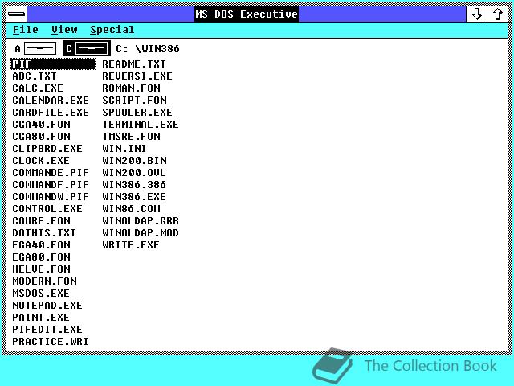Select WIN200.OVL file
The image size is (514, 386).
click(134, 173)
